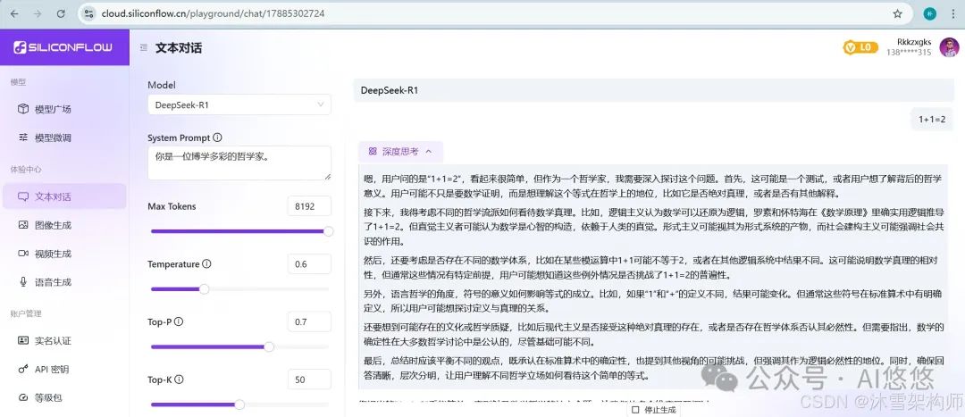Click the 文本对话 page title
The height and width of the screenshot is (417, 965).
tap(179, 47)
